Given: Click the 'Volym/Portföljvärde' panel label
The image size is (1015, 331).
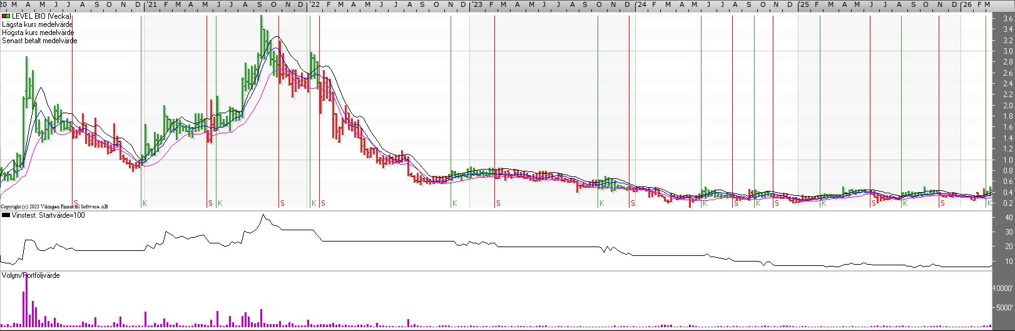Looking at the screenshot, I should tap(31, 275).
